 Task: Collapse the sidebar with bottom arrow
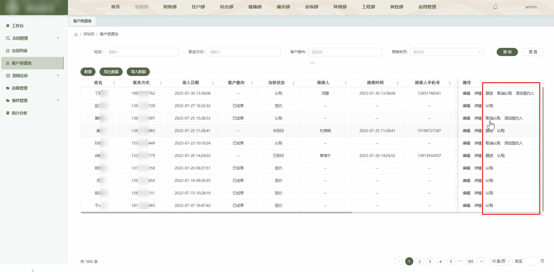(32, 270)
